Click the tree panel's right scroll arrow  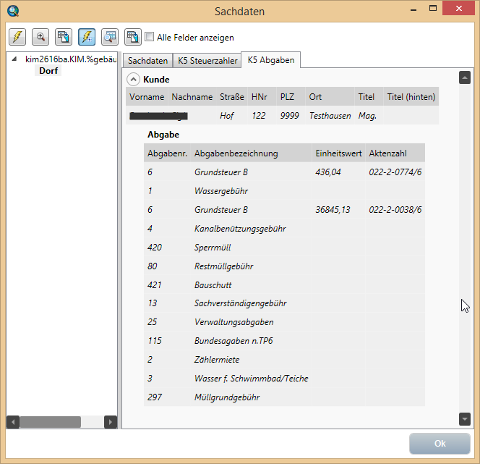(110, 422)
